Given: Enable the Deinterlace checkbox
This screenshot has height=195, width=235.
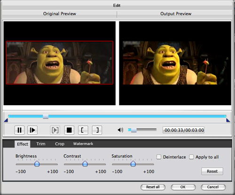Looking at the screenshot, I should pyautogui.click(x=159, y=157).
